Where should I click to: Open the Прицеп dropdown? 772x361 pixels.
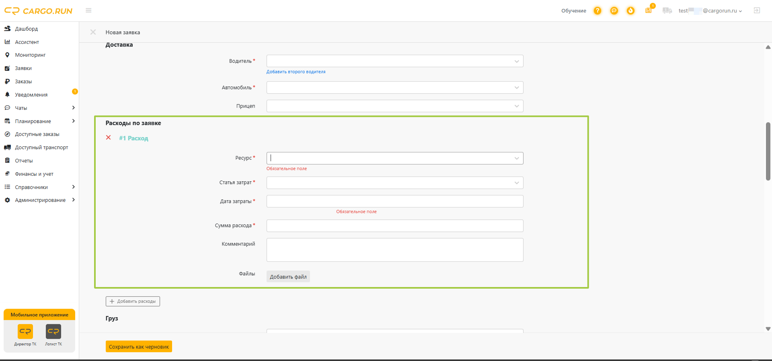pyautogui.click(x=395, y=106)
